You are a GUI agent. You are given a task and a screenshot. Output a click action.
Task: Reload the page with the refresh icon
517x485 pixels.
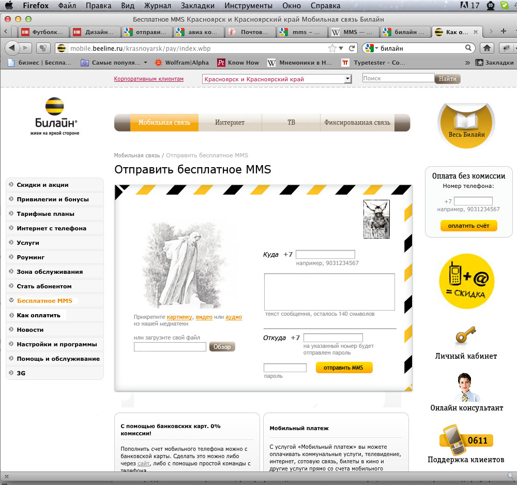pos(352,48)
